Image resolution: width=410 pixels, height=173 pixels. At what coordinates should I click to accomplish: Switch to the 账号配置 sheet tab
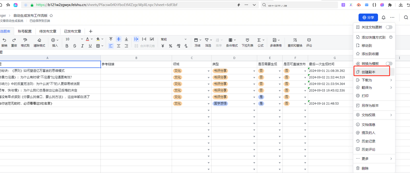pos(25,31)
